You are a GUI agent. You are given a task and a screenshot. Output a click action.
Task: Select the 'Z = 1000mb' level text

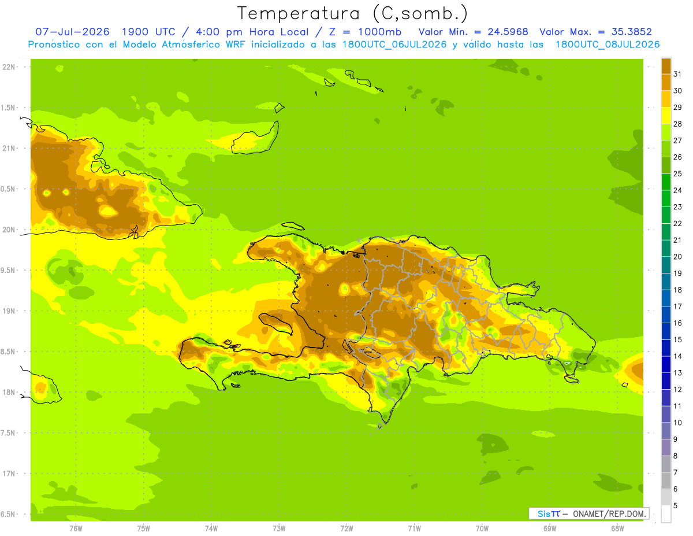tap(363, 32)
